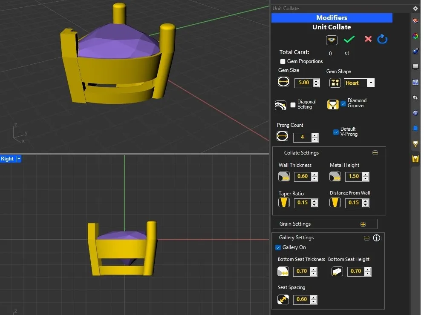Toggle the gem preview eye icon
This screenshot has width=424, height=315.
pos(332,40)
